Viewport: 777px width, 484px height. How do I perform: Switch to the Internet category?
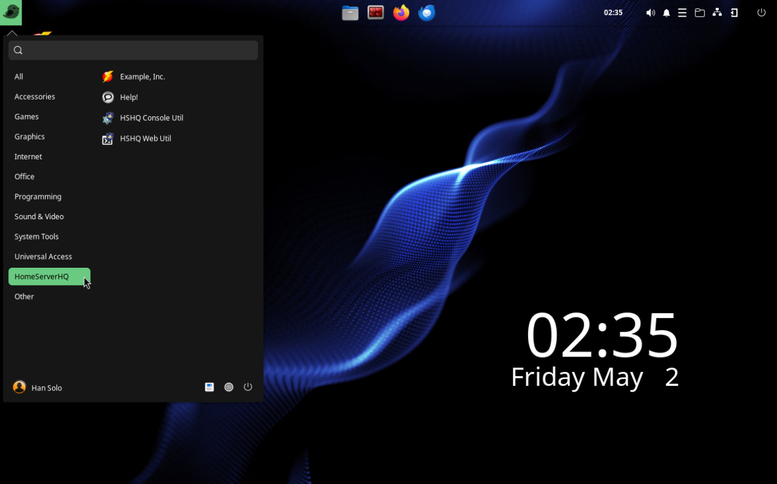click(x=28, y=156)
